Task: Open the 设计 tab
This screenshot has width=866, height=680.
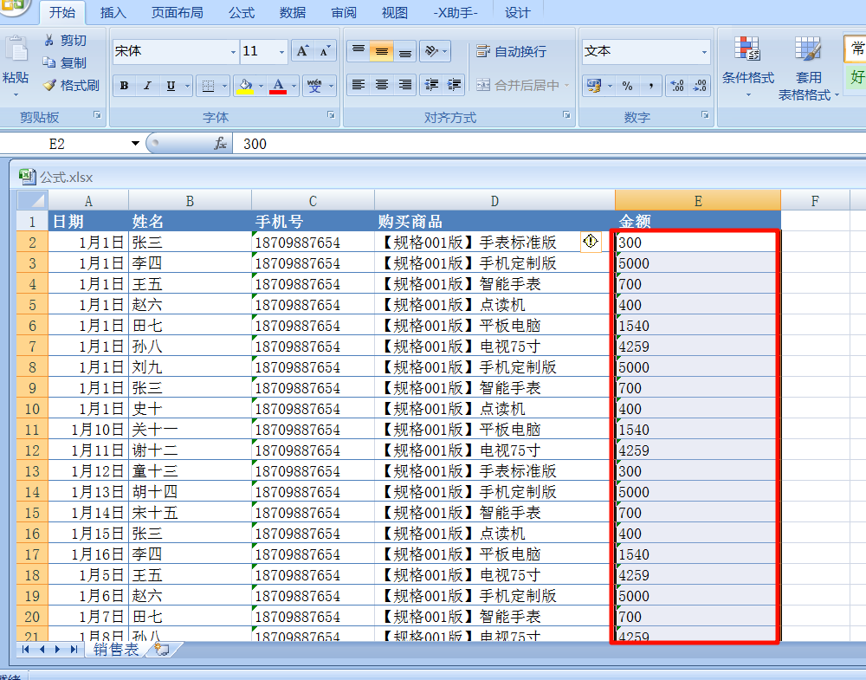Action: pos(518,12)
